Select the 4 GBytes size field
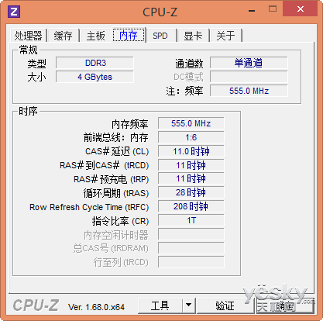 tap(94, 77)
